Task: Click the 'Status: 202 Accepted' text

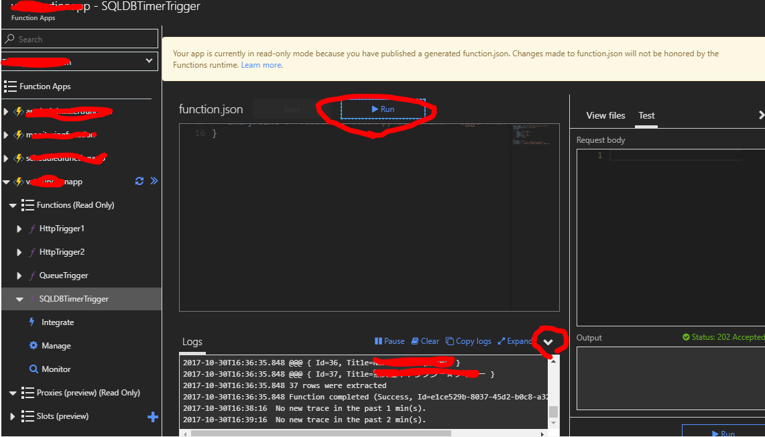Action: click(727, 337)
